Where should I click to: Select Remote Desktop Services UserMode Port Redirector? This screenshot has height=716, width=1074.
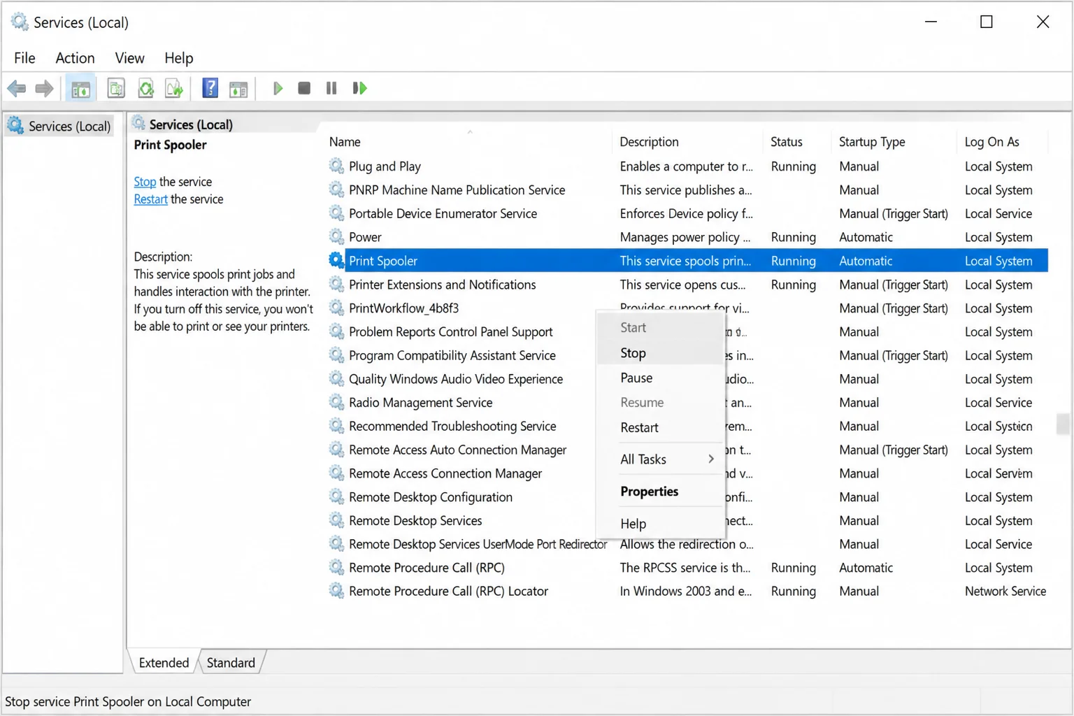[478, 544]
